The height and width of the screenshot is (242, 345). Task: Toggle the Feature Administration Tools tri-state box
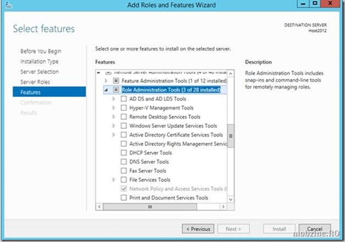(x=116, y=81)
